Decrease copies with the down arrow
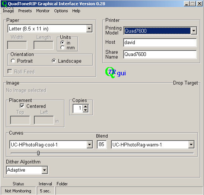This screenshot has width=204, height=195. (x=86, y=110)
